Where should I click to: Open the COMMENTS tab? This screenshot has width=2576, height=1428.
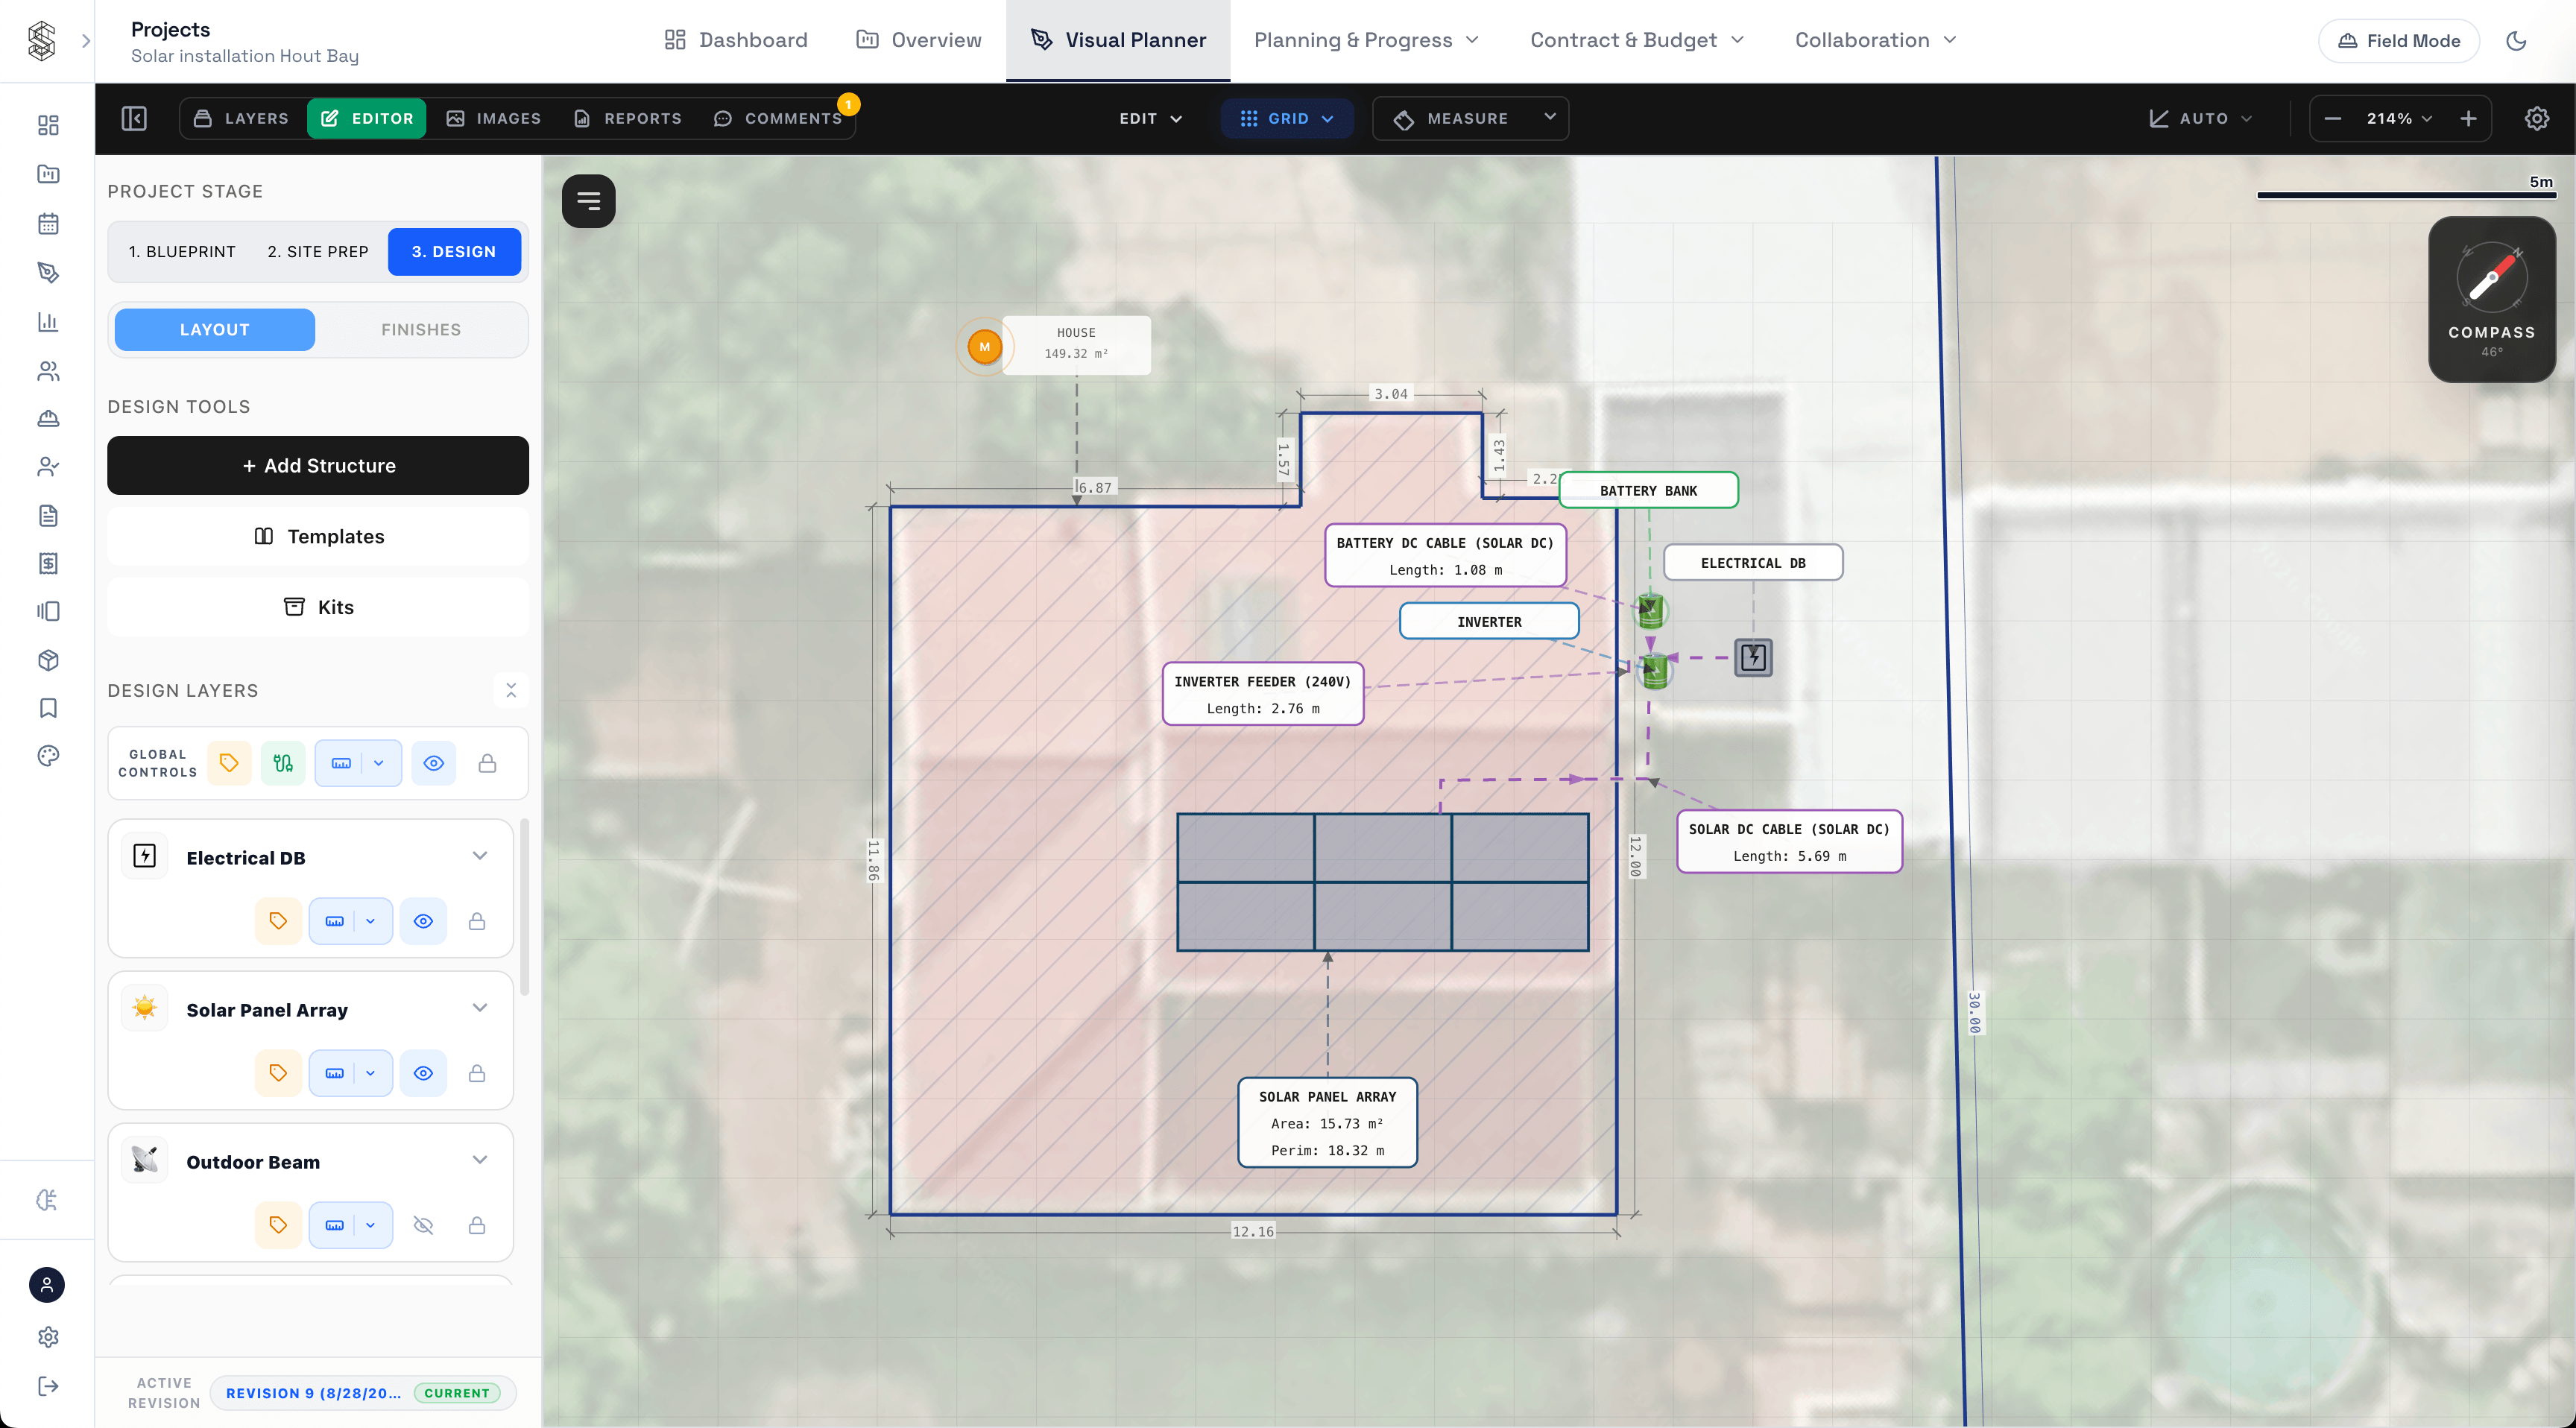pos(779,118)
